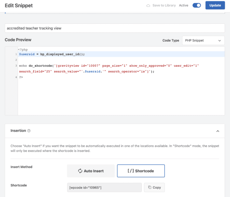
Task: Click the opening <?php line in editor
Action: (23, 49)
